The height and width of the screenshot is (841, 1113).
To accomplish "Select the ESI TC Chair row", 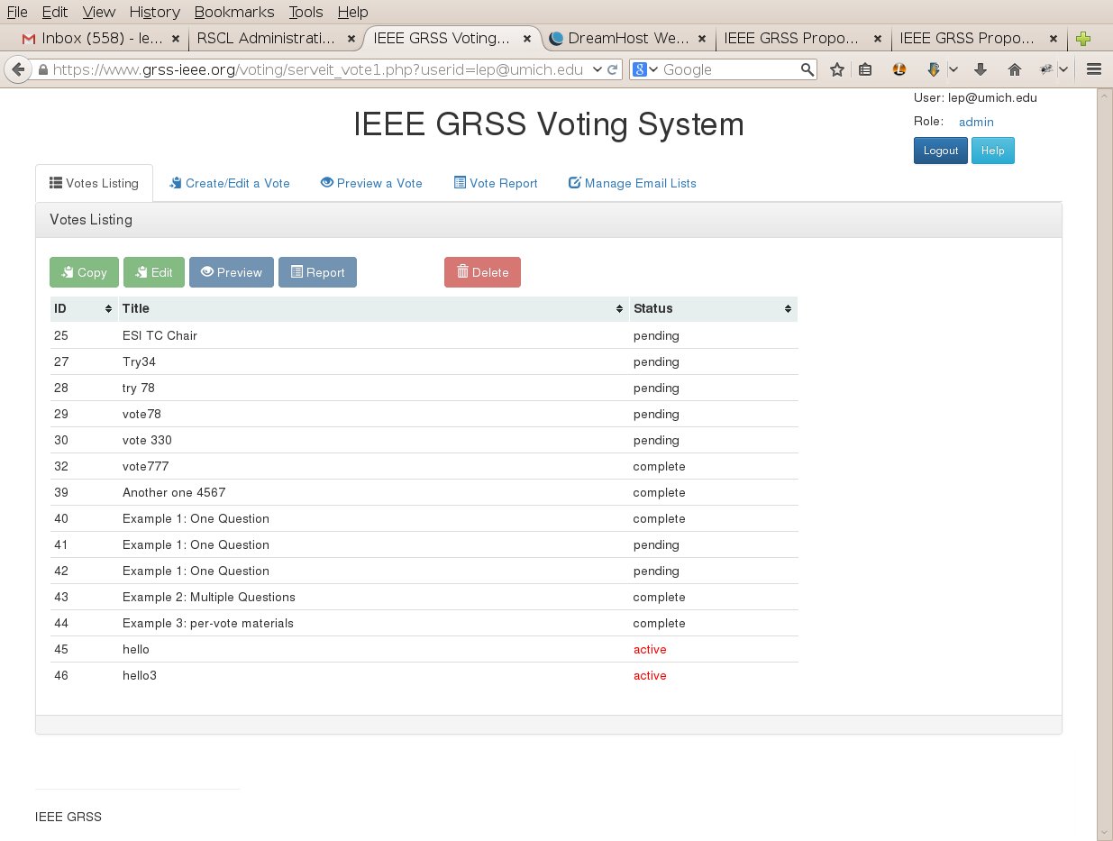I will 424,335.
